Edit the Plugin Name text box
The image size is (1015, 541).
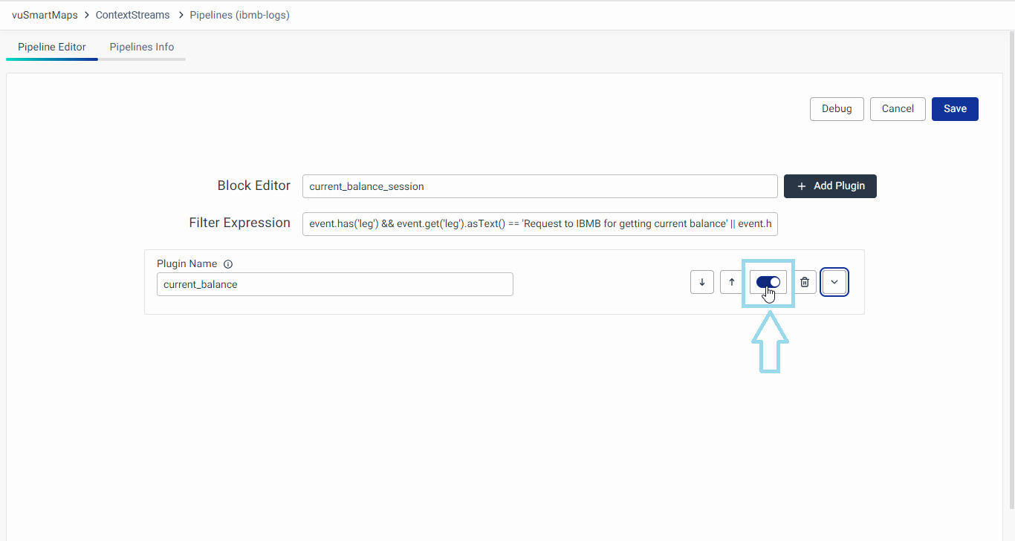point(334,284)
